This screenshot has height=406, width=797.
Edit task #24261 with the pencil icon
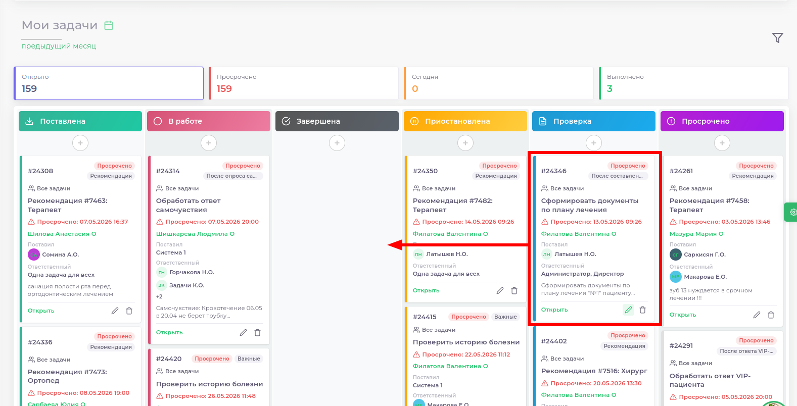pyautogui.click(x=757, y=315)
